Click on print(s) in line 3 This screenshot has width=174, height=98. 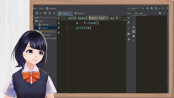(x=83, y=28)
